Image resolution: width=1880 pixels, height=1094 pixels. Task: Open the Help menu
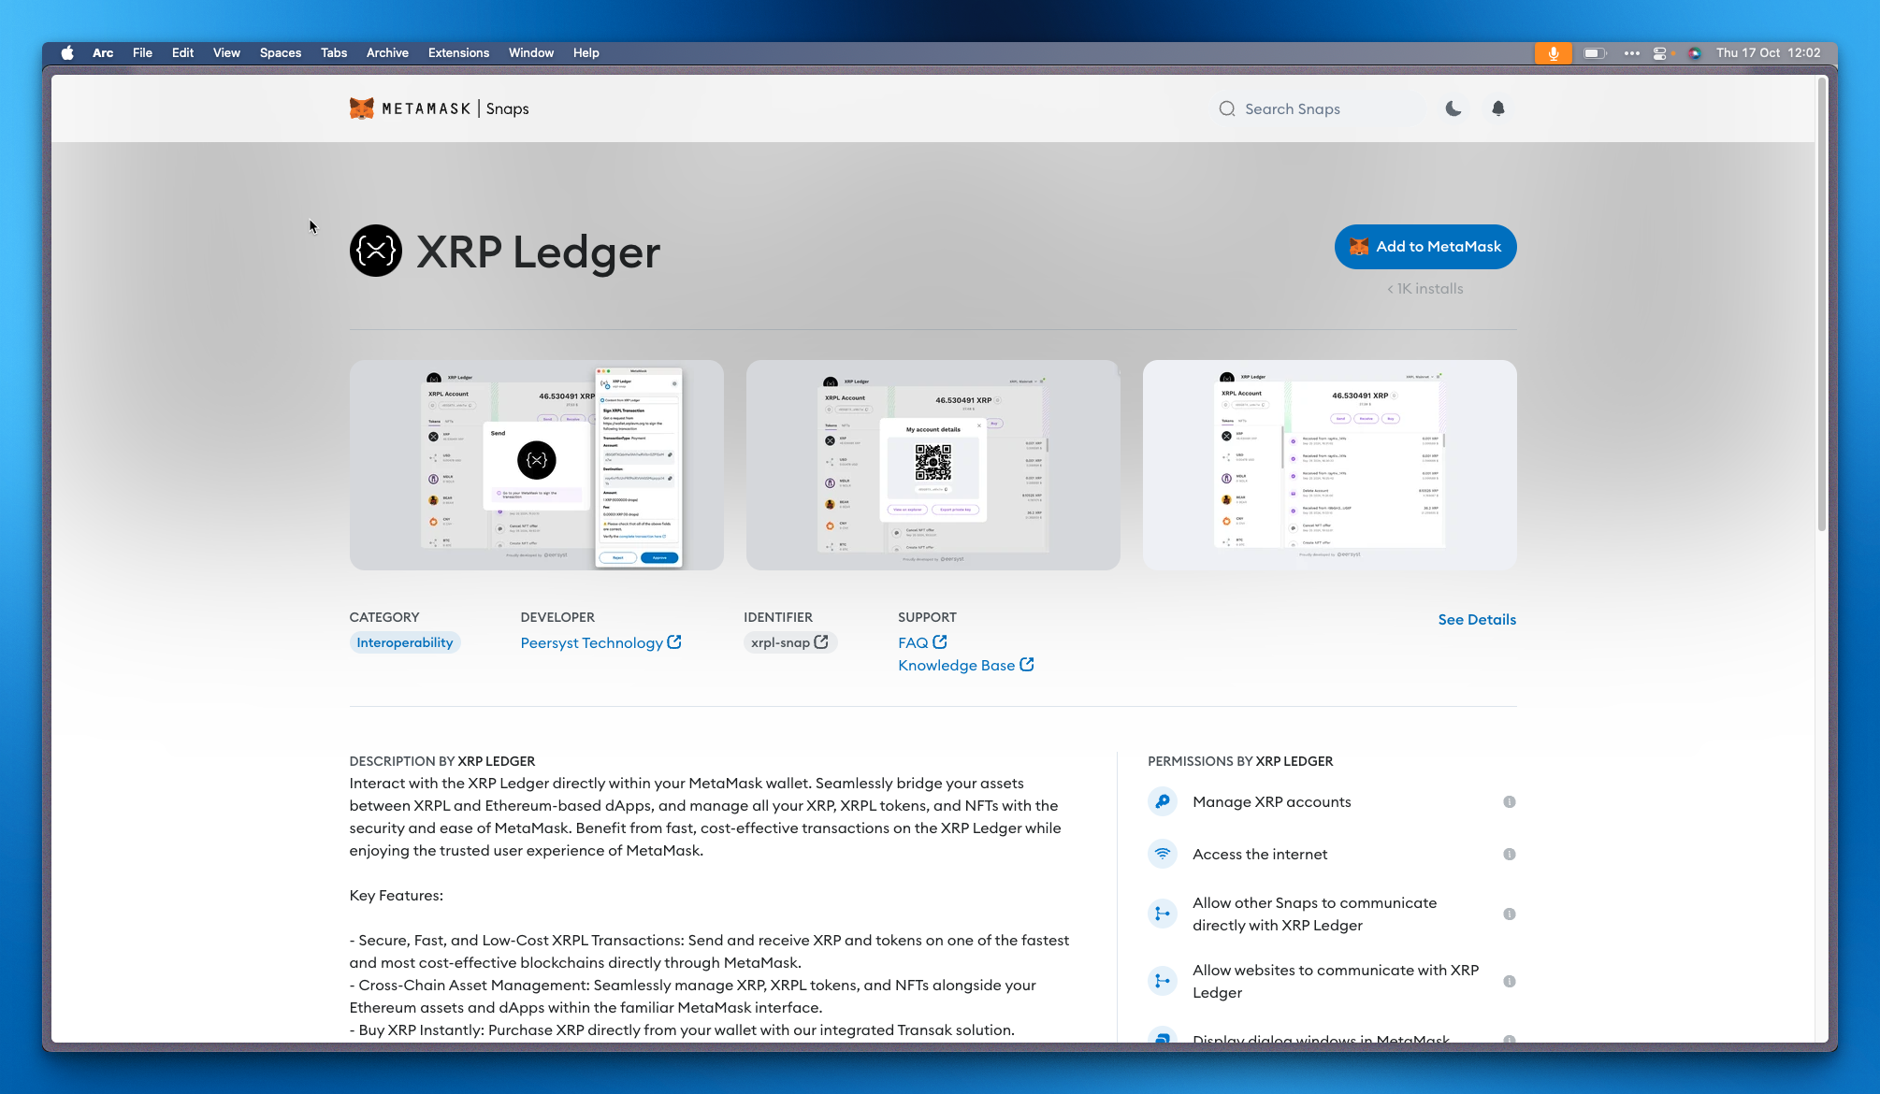(x=586, y=52)
